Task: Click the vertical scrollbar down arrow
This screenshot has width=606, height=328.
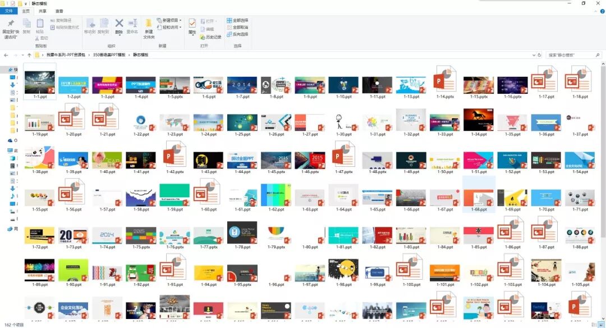Action: point(603,318)
